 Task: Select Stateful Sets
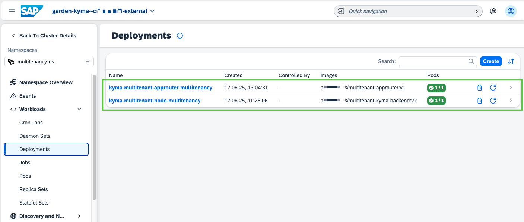(x=34, y=203)
